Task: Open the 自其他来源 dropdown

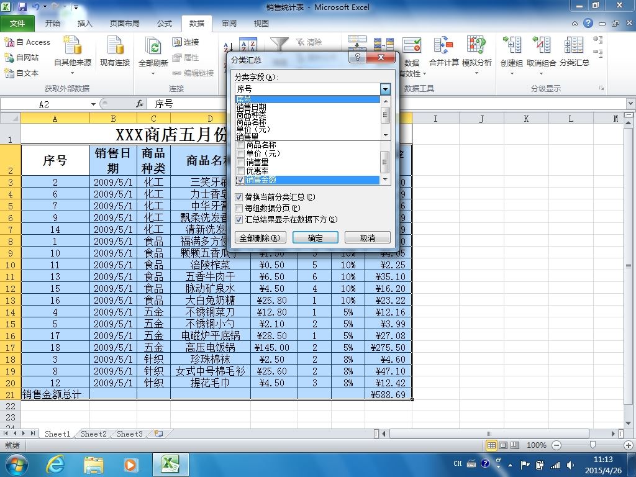Action: [x=73, y=73]
